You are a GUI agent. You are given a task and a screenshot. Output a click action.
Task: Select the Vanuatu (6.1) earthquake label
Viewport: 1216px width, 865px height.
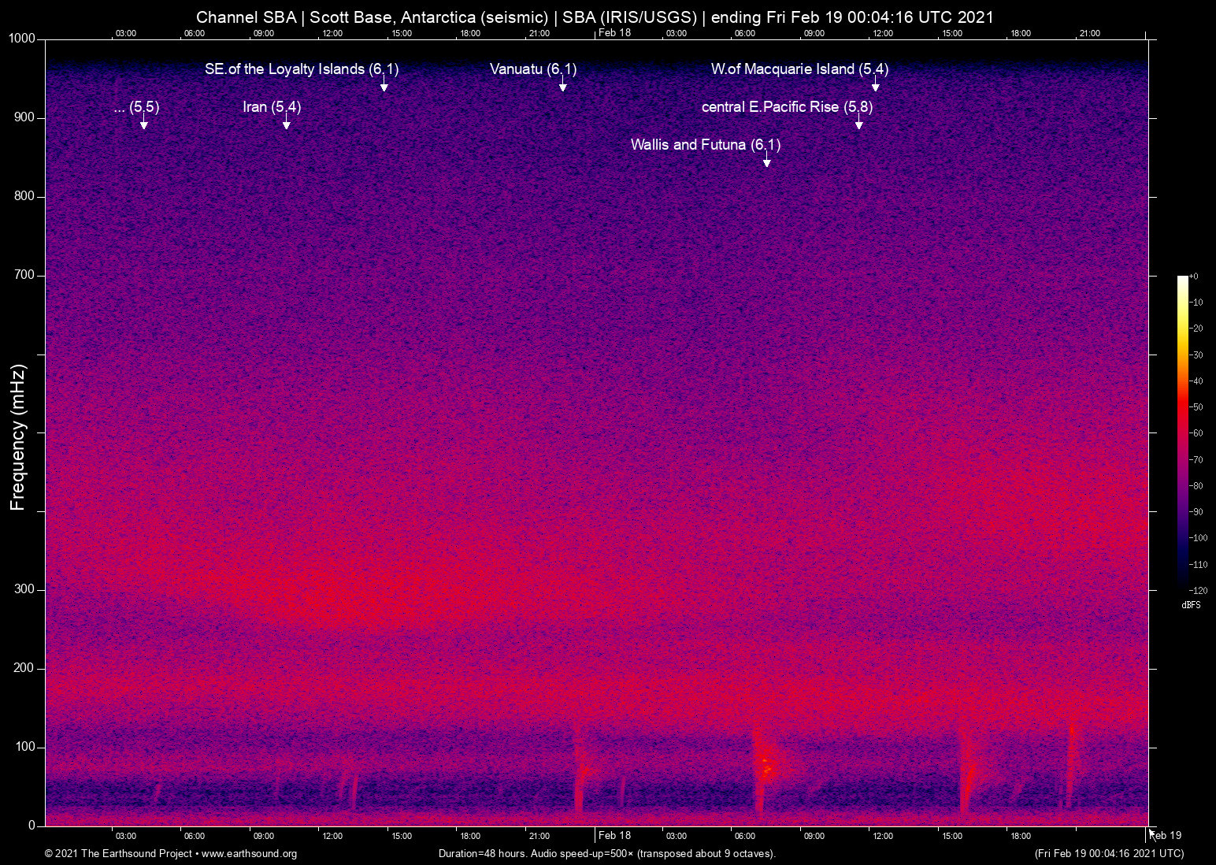(532, 69)
